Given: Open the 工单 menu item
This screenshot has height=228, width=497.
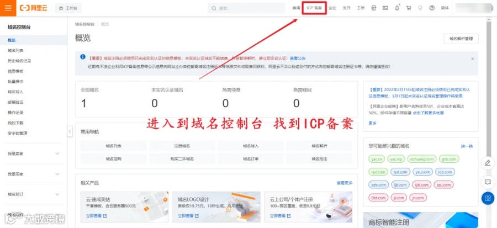Looking at the screenshot, I should point(361,8).
